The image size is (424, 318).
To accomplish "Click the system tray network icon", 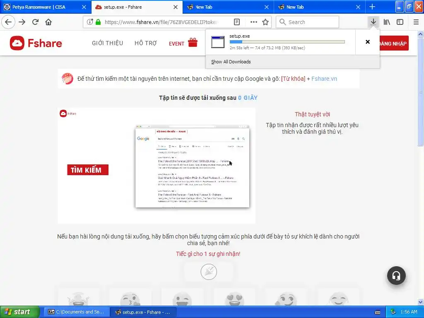I will (393, 312).
